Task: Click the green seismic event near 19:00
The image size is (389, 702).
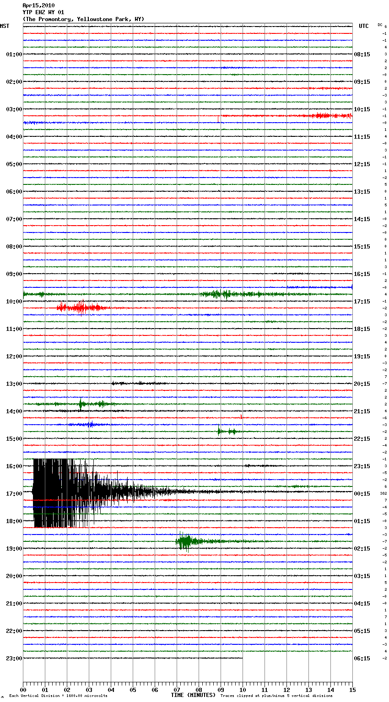Action: coord(185,542)
